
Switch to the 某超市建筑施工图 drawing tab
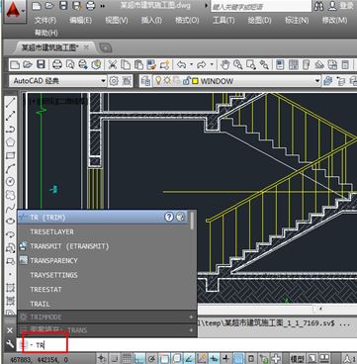tap(50, 47)
